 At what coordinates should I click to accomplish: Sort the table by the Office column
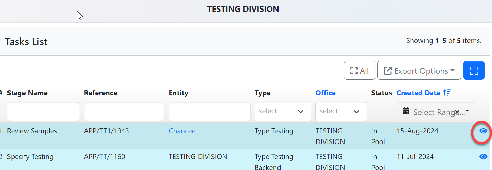click(326, 93)
